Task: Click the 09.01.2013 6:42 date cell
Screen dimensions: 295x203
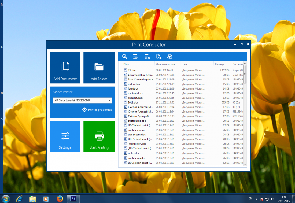Action: pos(164,70)
